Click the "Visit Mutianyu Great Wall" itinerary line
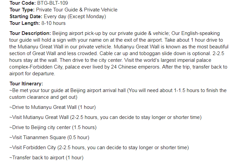Image resolution: width=231 pixels, height=166 pixels. point(105,117)
